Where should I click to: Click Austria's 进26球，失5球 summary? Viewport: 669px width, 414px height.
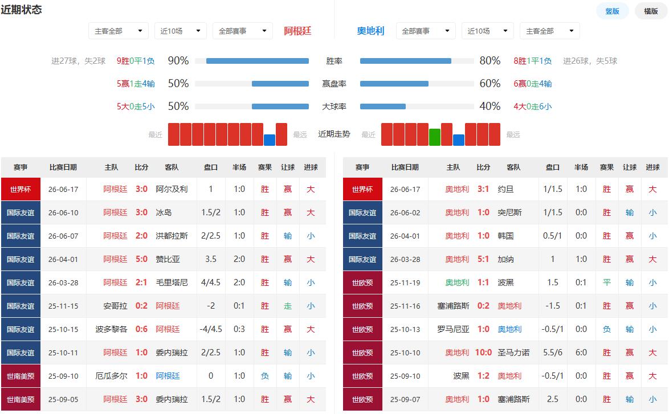[x=590, y=61]
